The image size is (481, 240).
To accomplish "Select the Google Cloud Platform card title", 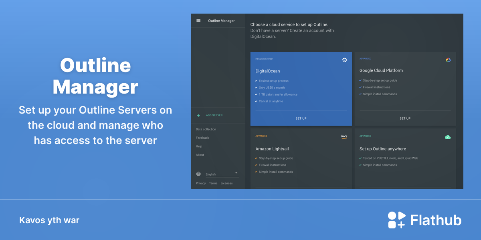I will point(381,70).
